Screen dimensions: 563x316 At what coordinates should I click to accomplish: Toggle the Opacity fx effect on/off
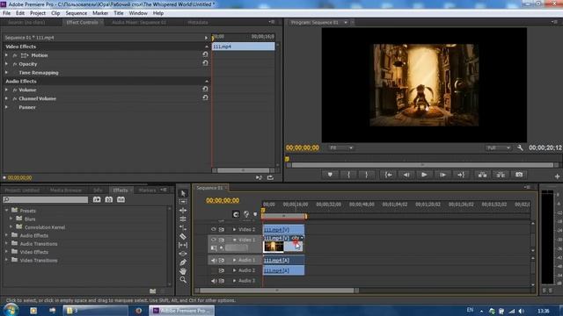(x=15, y=64)
